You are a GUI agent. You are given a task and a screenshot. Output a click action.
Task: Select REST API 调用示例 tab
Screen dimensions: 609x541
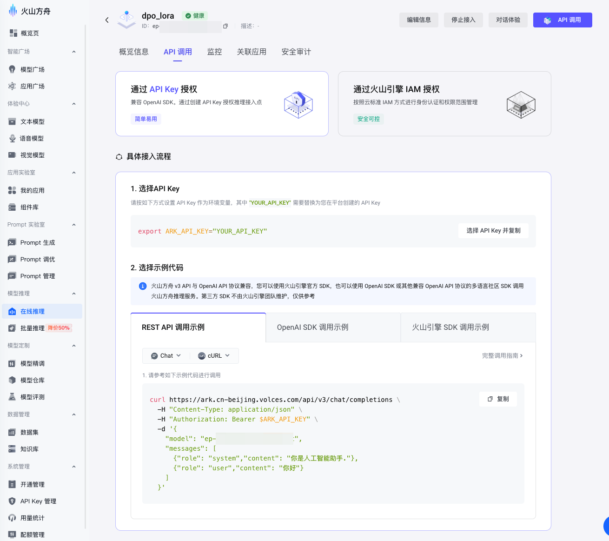pos(198,327)
